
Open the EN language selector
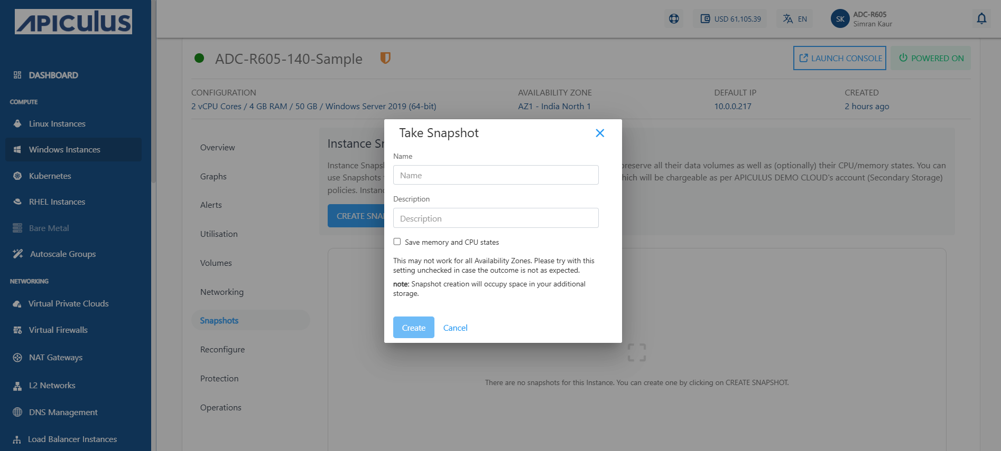coord(795,19)
